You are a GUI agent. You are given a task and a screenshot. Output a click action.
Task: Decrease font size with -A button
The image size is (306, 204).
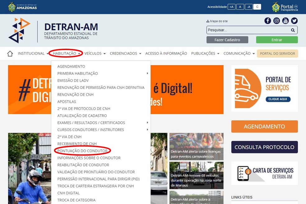(248, 7)
